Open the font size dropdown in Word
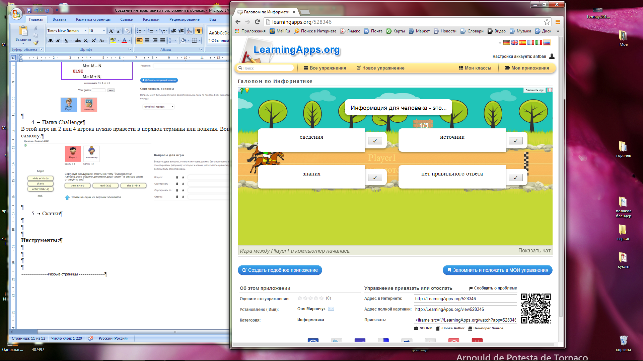The width and height of the screenshot is (643, 361). tap(104, 31)
